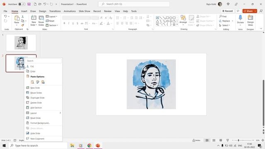Collapse the ribbon with the chevron
Viewport: 265px width, 149px height.
coord(261,29)
